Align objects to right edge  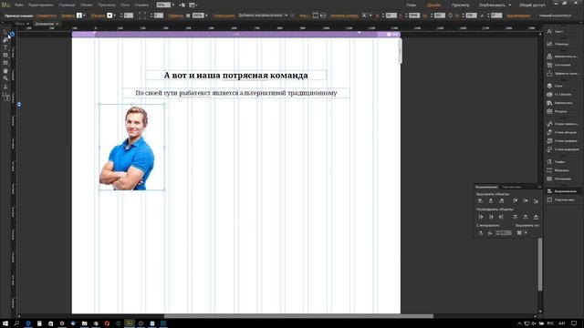501,200
